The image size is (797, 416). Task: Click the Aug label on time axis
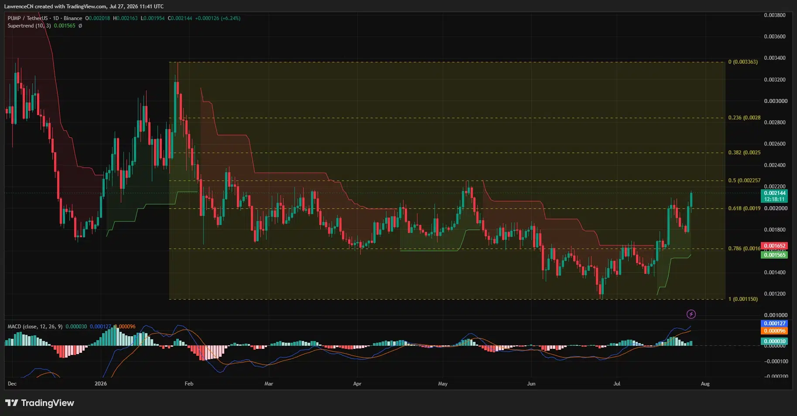click(705, 384)
